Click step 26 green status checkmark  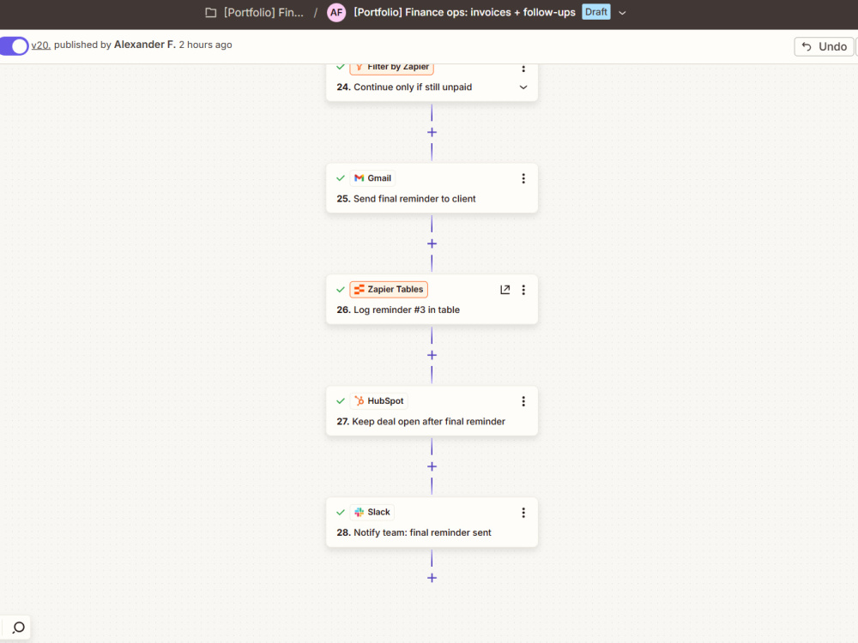tap(341, 289)
